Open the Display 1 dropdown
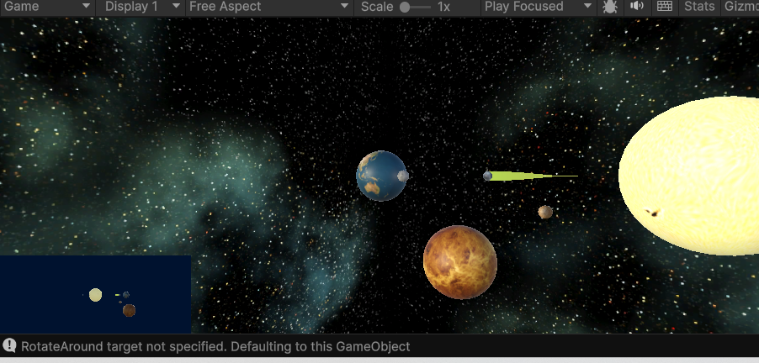The width and height of the screenshot is (759, 363). pyautogui.click(x=141, y=7)
